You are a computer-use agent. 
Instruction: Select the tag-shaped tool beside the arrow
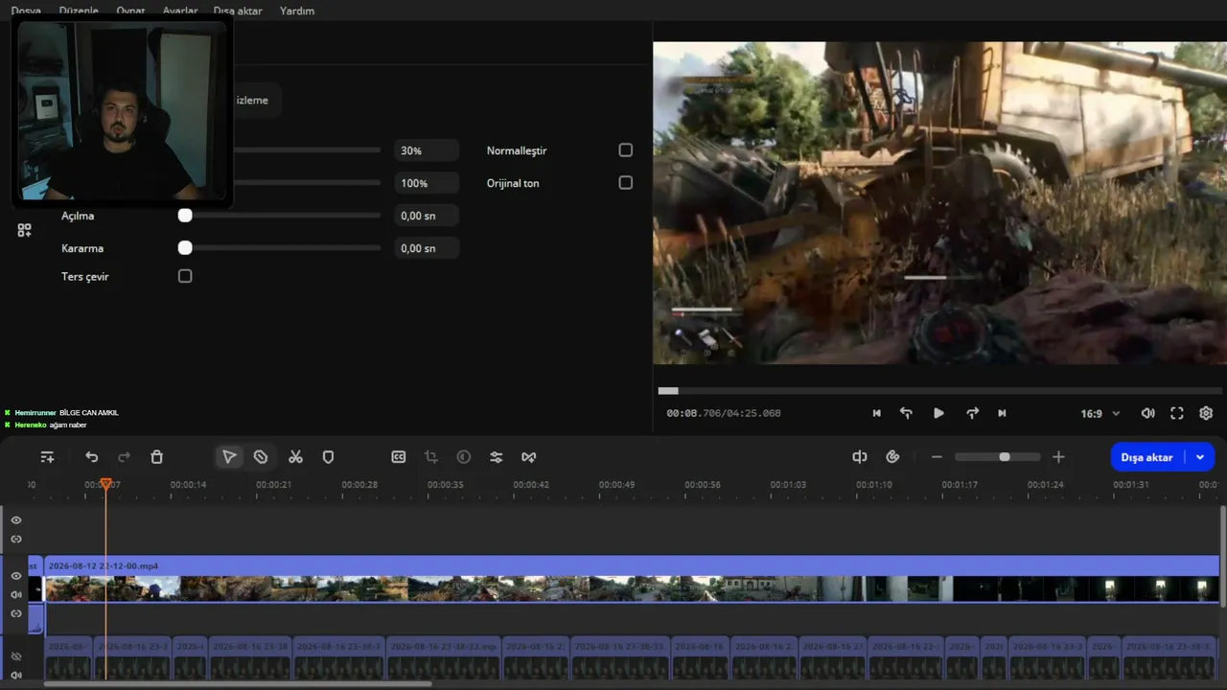(x=261, y=457)
